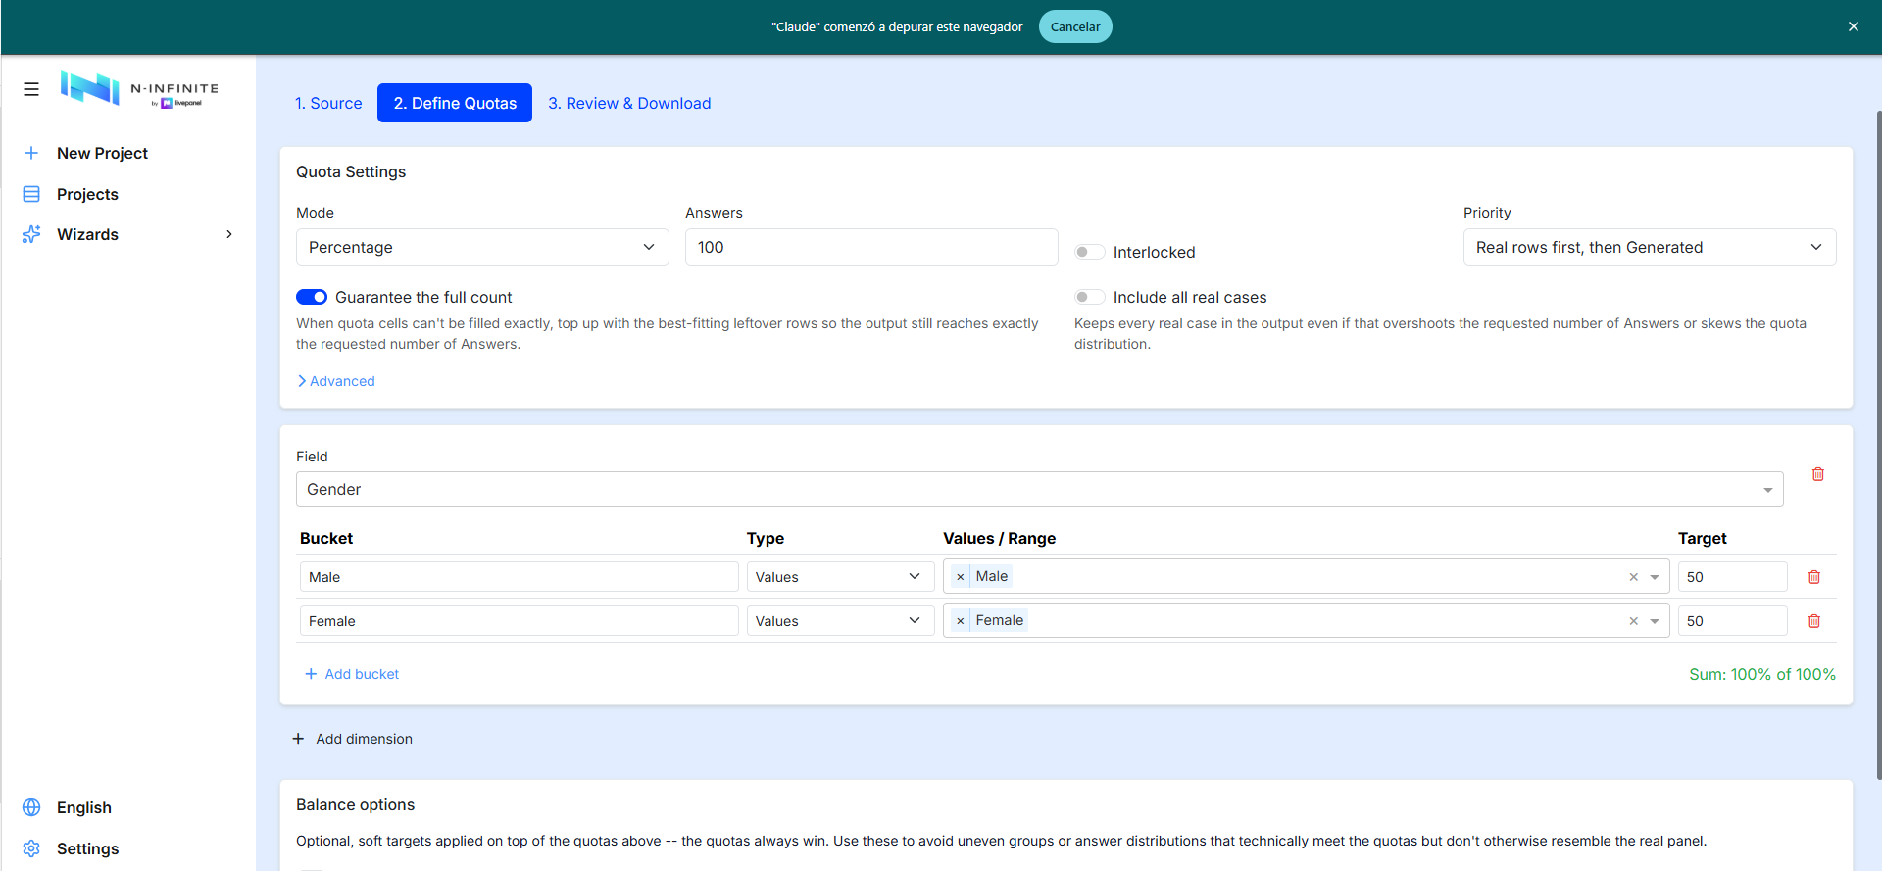Screen dimensions: 1882x871
Task: Remove the Male value tag
Action: [961, 577]
